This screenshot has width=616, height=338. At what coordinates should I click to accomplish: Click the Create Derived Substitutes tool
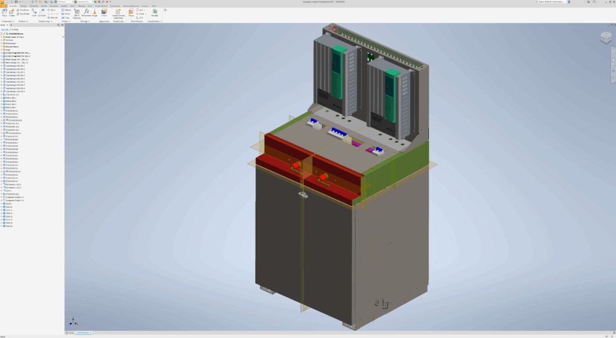click(x=119, y=14)
